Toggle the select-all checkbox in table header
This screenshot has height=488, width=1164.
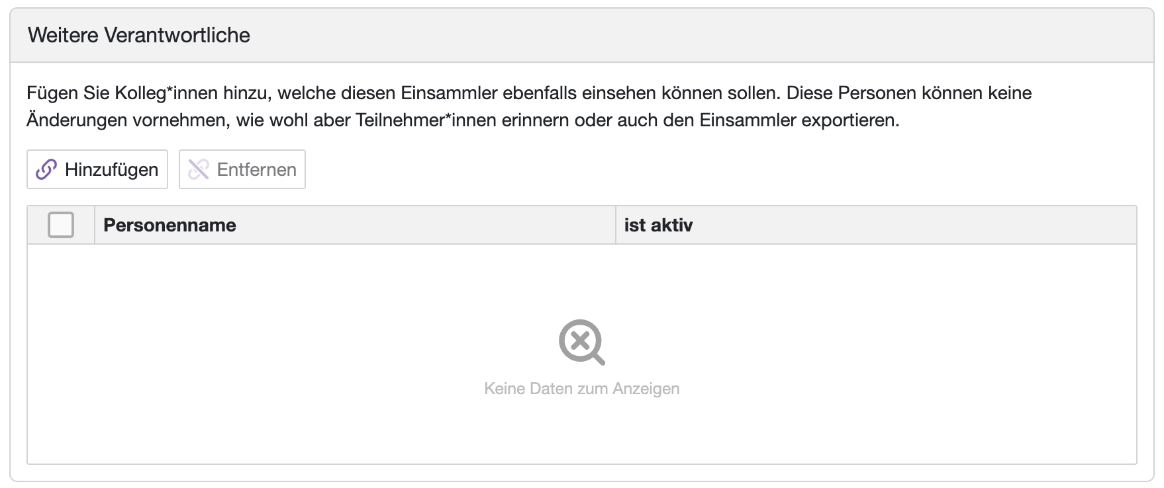61,225
